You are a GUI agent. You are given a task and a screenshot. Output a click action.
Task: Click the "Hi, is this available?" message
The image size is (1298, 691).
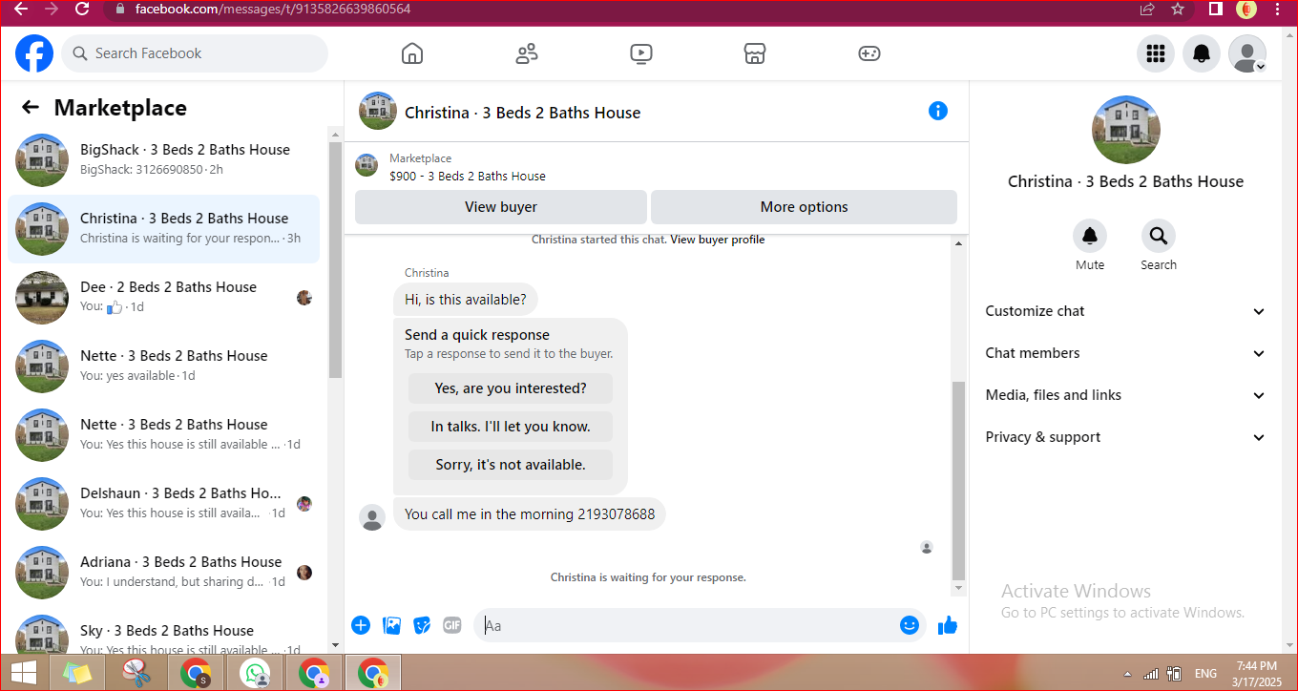pyautogui.click(x=466, y=300)
